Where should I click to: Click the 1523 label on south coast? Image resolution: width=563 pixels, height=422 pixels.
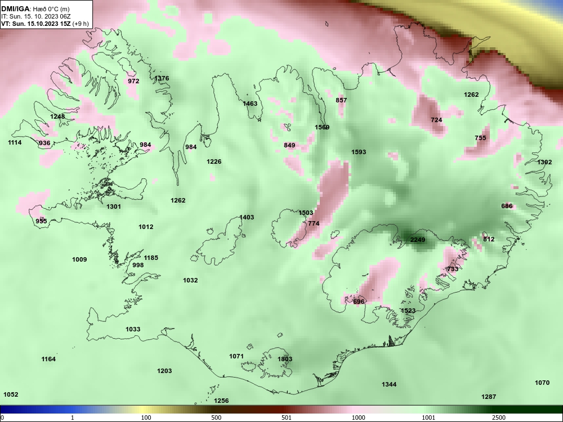click(408, 311)
